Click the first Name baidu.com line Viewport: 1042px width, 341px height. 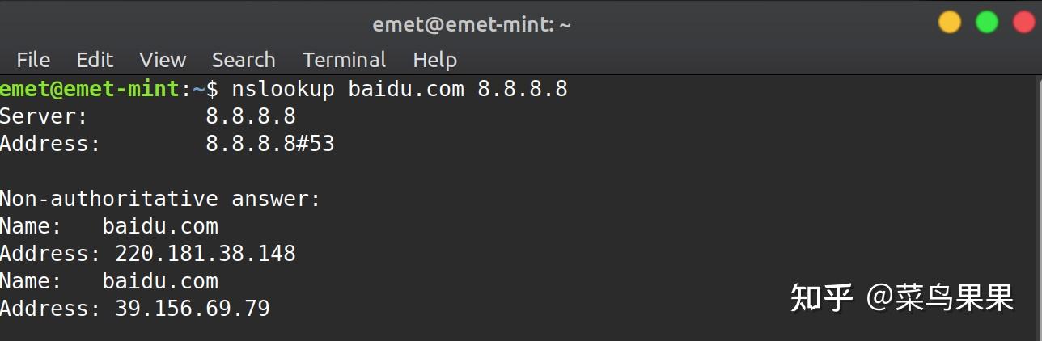(109, 226)
